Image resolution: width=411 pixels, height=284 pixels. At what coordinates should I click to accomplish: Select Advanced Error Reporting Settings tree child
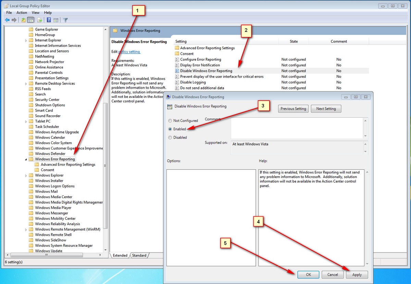(x=68, y=165)
